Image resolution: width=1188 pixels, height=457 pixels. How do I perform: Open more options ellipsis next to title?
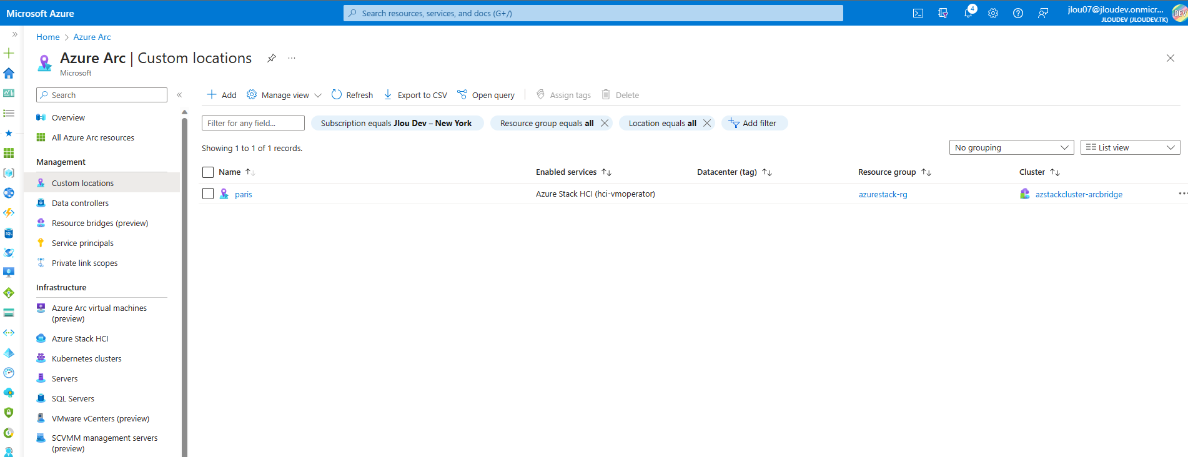(x=292, y=58)
